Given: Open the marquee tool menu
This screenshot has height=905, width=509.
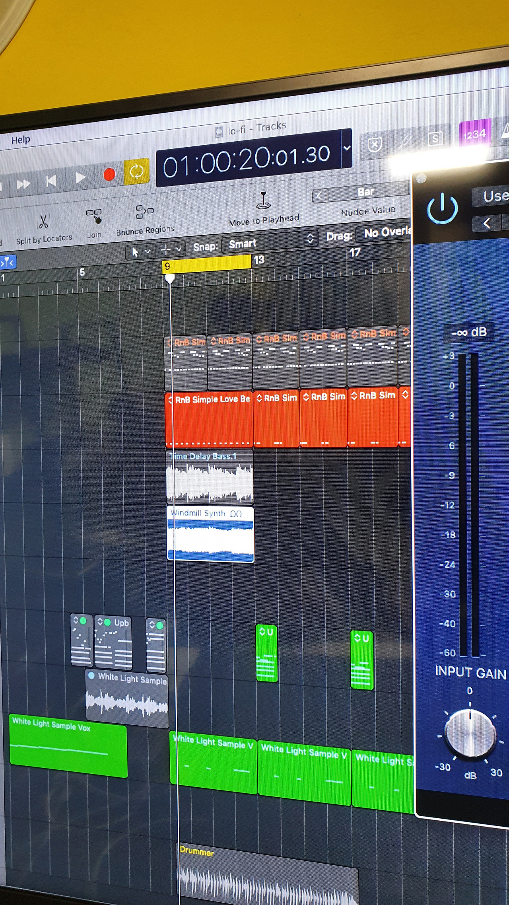Looking at the screenshot, I should 171,249.
